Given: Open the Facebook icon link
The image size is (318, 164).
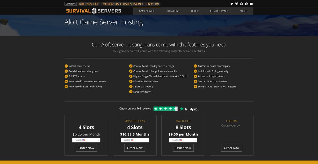Looking at the screenshot, I should tap(246, 4).
